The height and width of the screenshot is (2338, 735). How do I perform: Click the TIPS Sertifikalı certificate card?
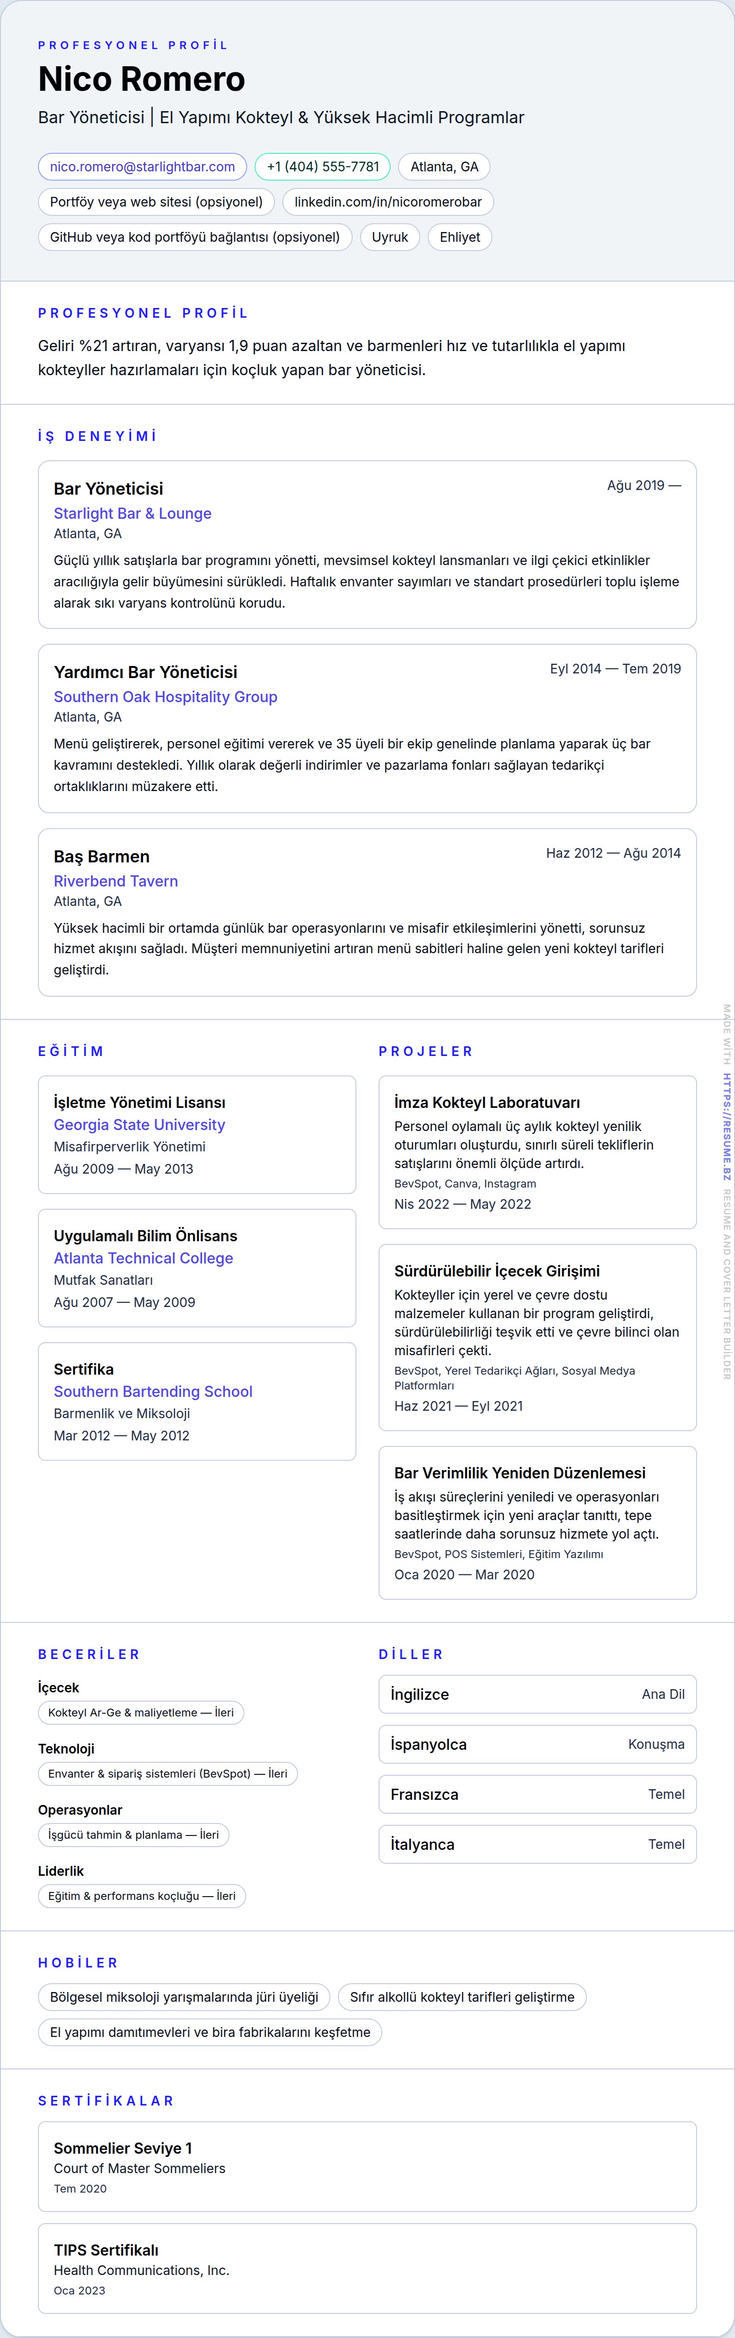point(367,2268)
